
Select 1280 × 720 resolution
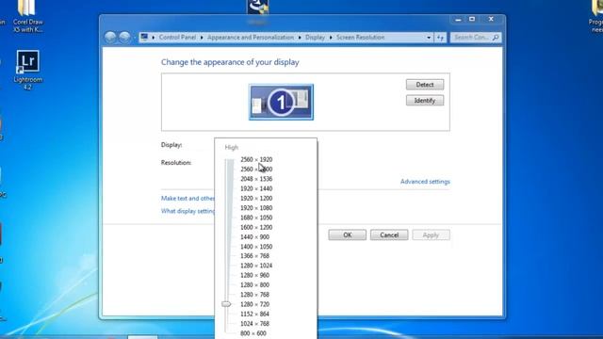pyautogui.click(x=254, y=304)
